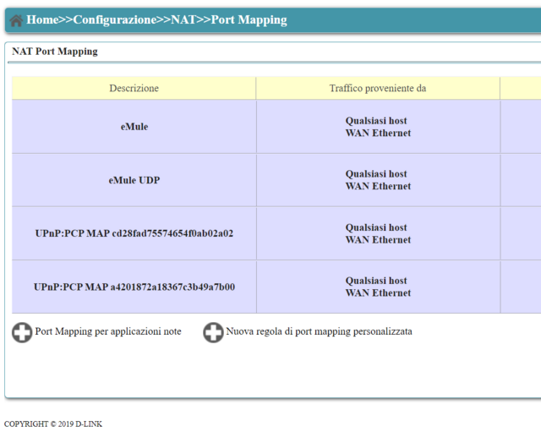Open Port Mapping per applicazioni note link

click(x=108, y=331)
